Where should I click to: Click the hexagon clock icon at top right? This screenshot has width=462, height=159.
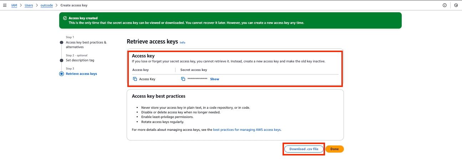click(456, 5)
